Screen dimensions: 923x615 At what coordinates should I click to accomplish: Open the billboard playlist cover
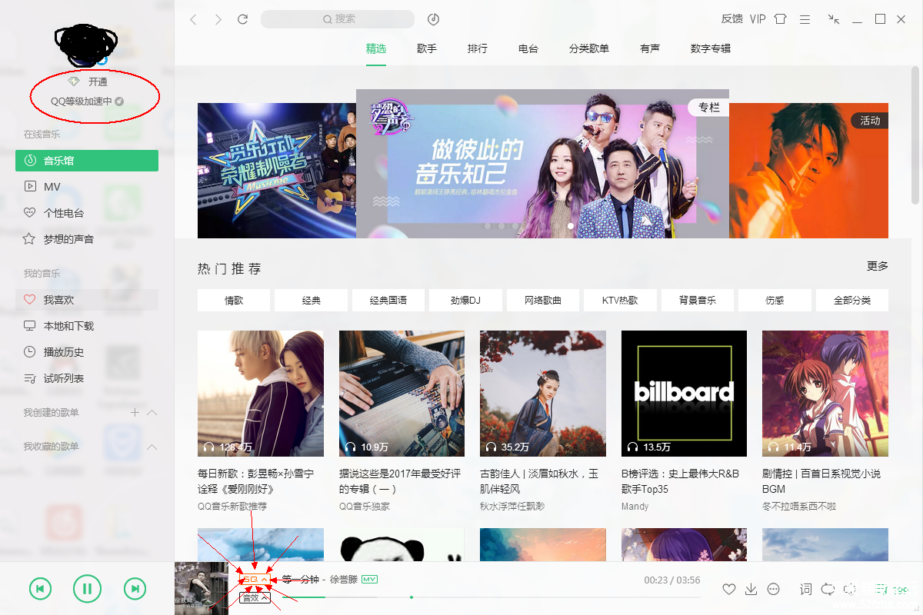pos(684,394)
